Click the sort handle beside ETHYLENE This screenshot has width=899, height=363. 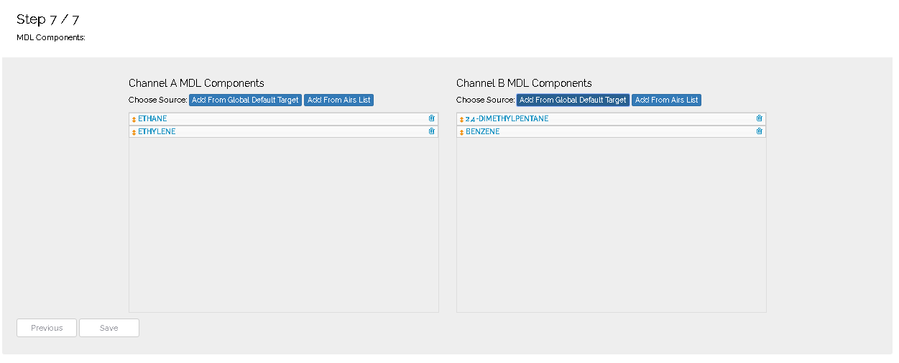coord(134,132)
